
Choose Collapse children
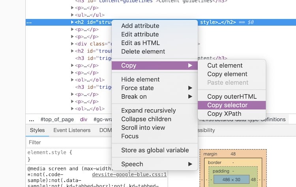pyautogui.click(x=146, y=119)
